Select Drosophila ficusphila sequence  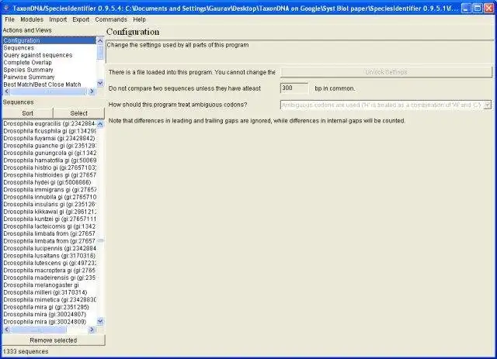[x=49, y=131]
